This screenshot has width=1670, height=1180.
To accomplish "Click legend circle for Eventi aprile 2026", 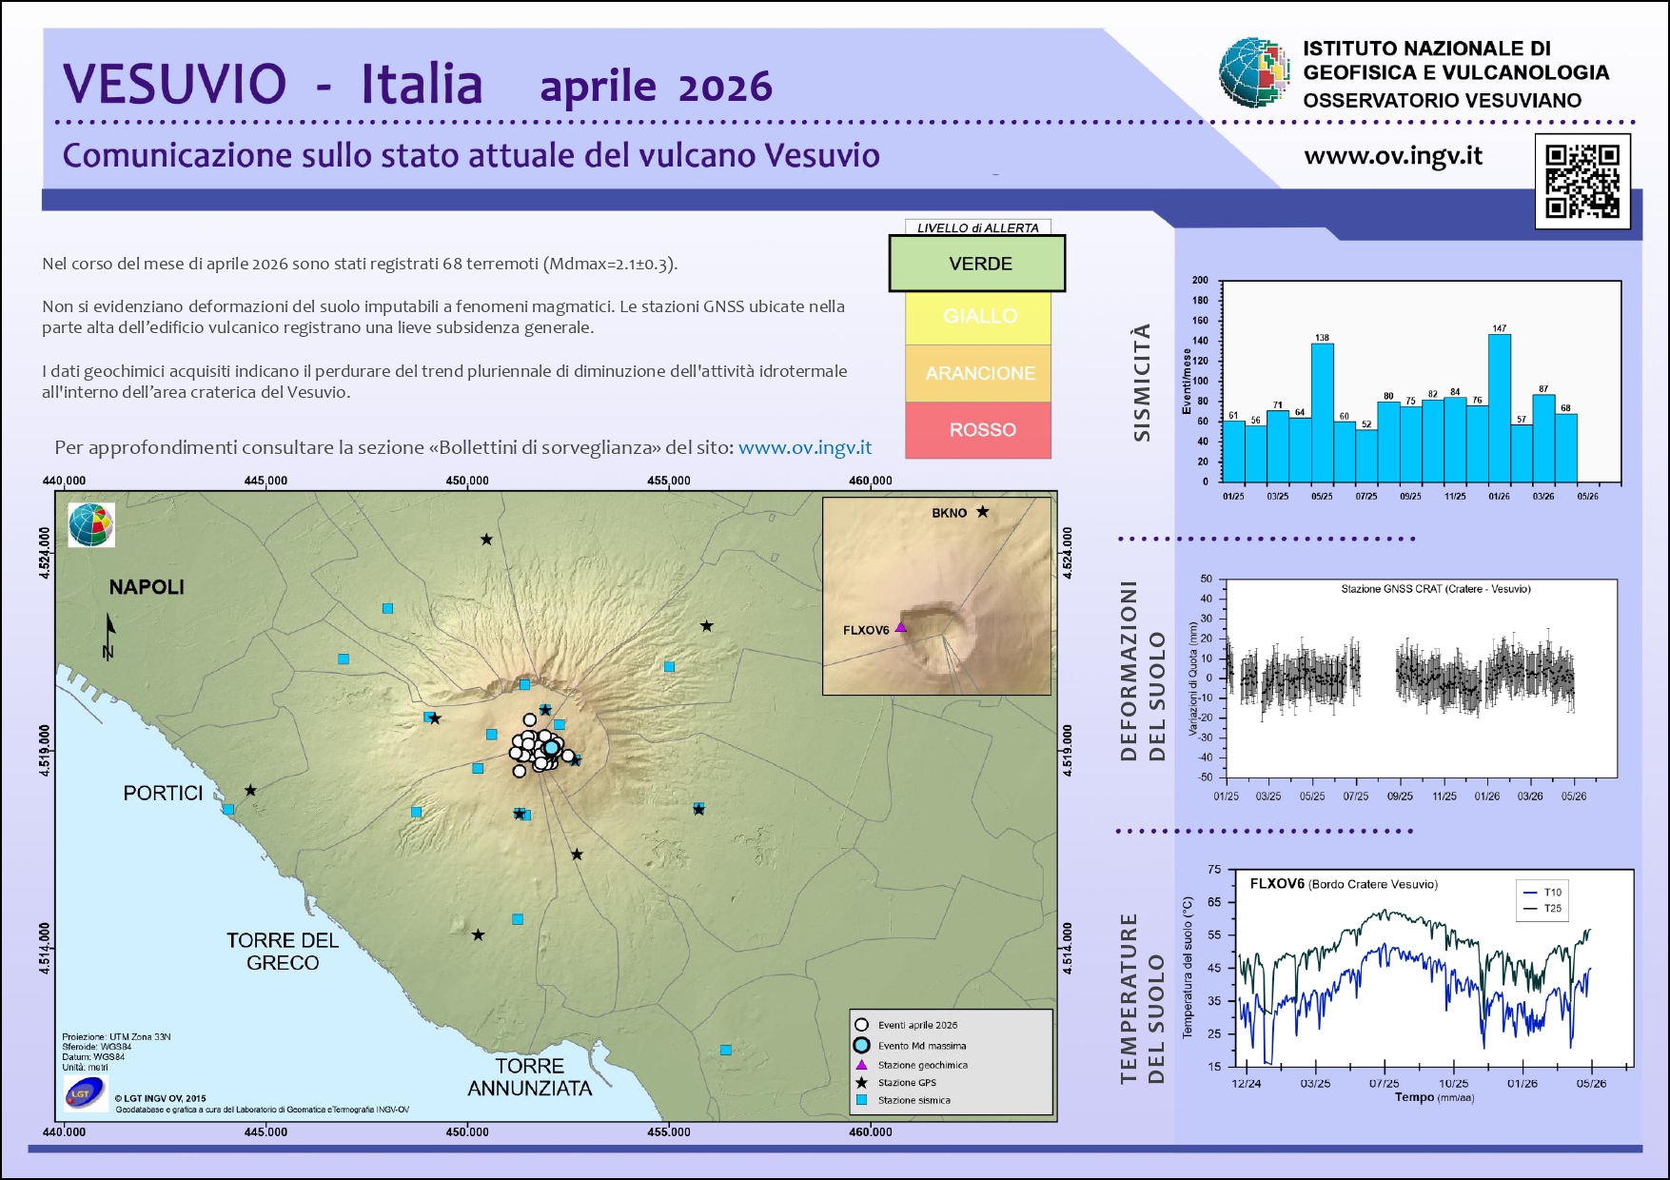I will click(861, 1025).
